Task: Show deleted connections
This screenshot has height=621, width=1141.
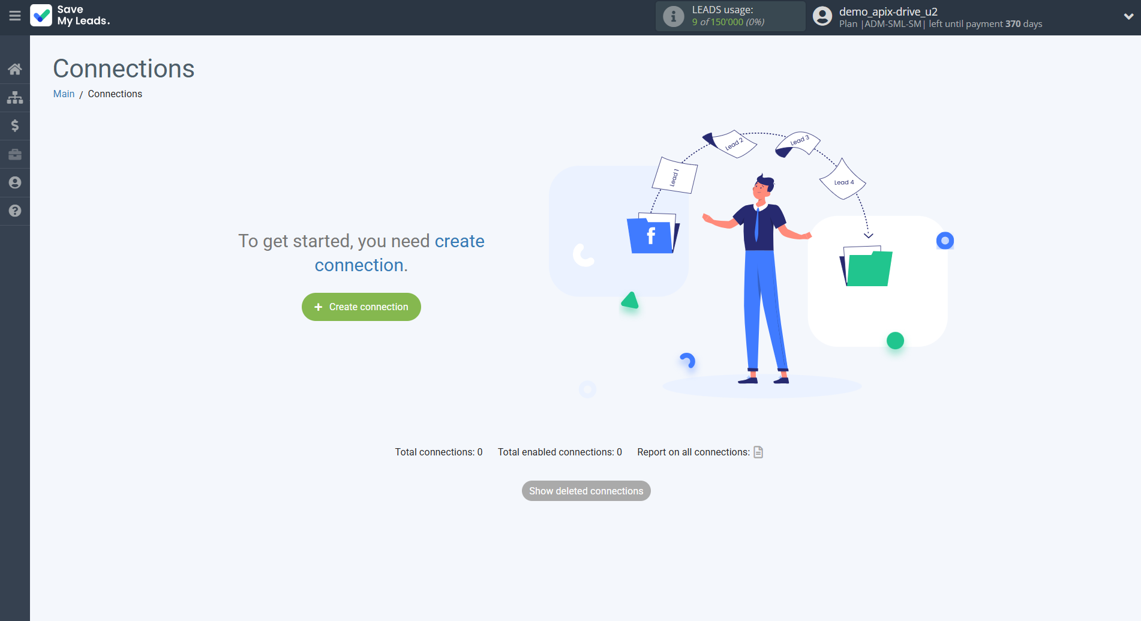Action: coord(585,490)
